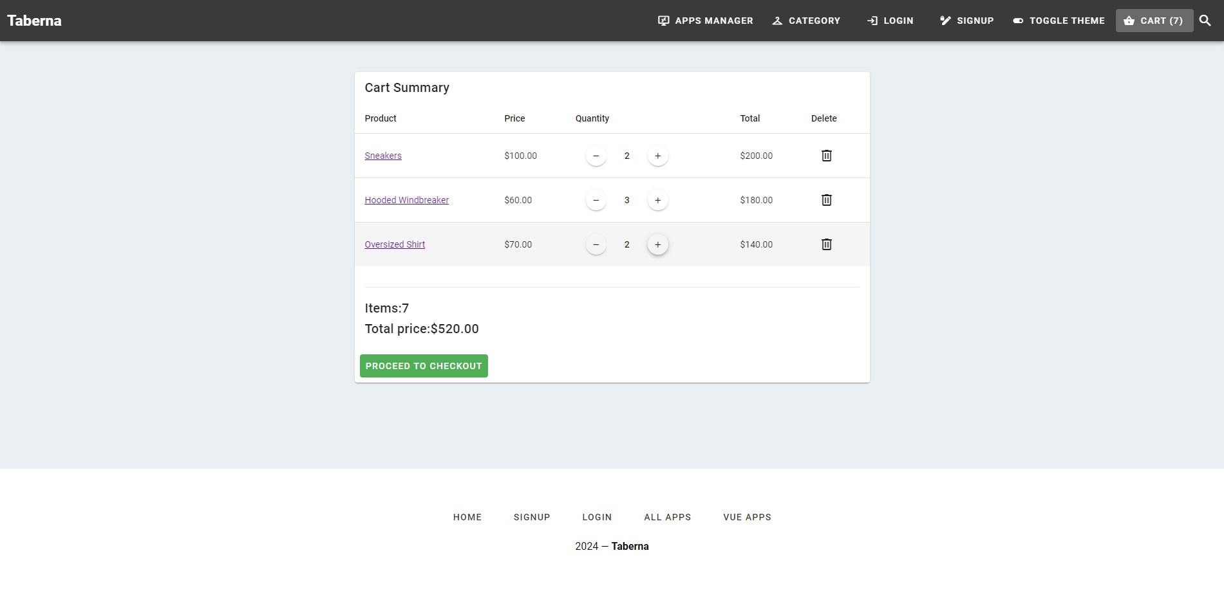
Task: Increase Sneakers quantity
Action: coord(657,155)
